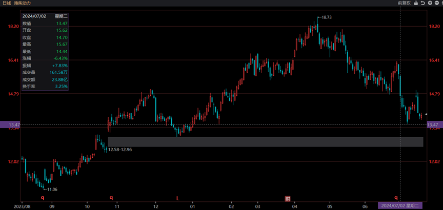Screen dimensions: 443x210
Task: Click the 振幅 +7.83% row
Action: [x=45, y=66]
